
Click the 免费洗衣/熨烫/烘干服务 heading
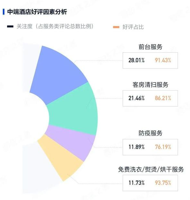tap(151, 169)
